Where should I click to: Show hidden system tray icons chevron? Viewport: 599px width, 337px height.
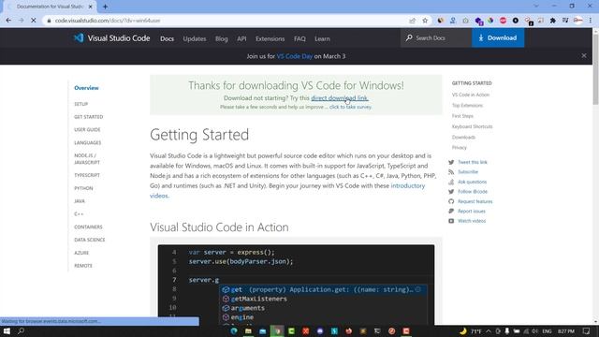[x=489, y=330]
